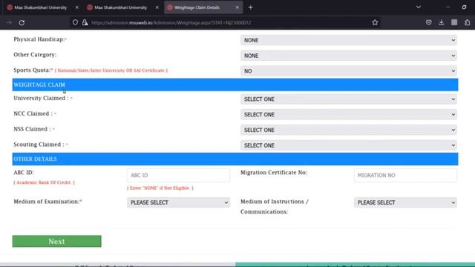Click the Migration Certificate No field

pos(405,175)
